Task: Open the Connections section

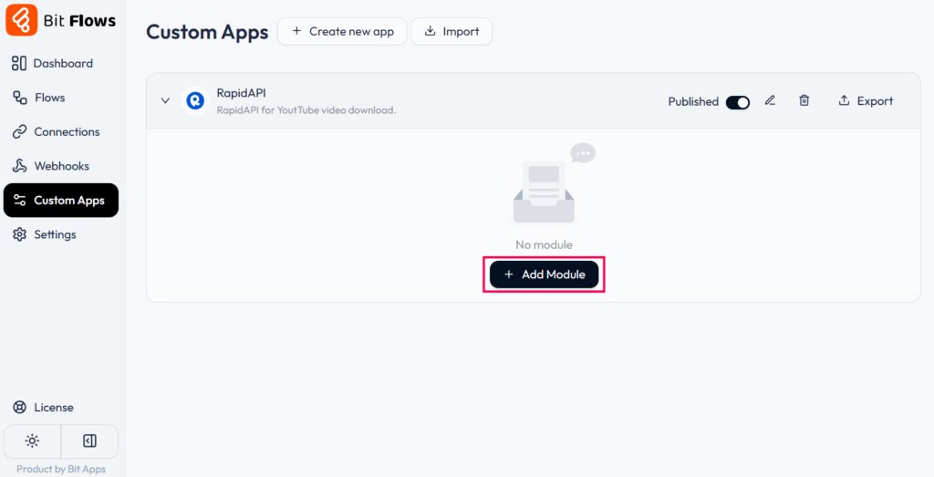Action: click(56, 131)
